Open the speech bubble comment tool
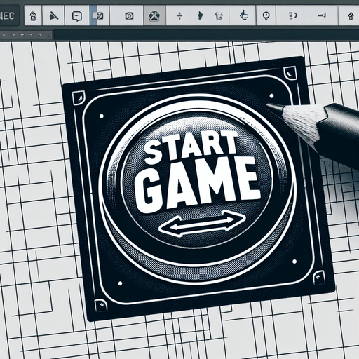Screen dimensions: 359x359 click(x=77, y=16)
